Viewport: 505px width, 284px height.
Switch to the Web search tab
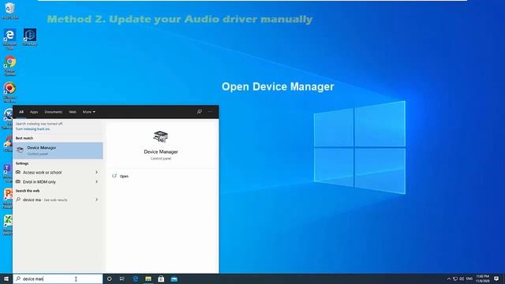[73, 112]
